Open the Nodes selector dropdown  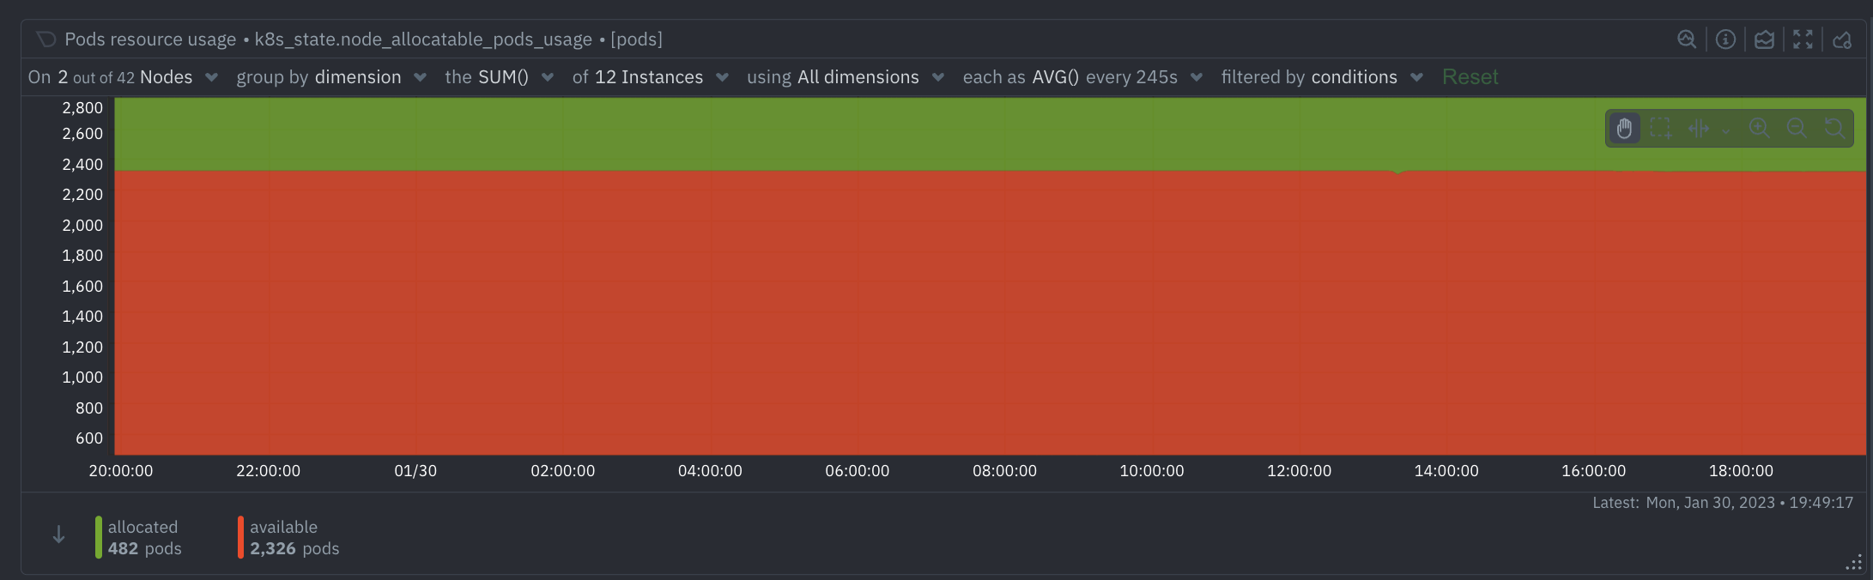click(x=124, y=77)
